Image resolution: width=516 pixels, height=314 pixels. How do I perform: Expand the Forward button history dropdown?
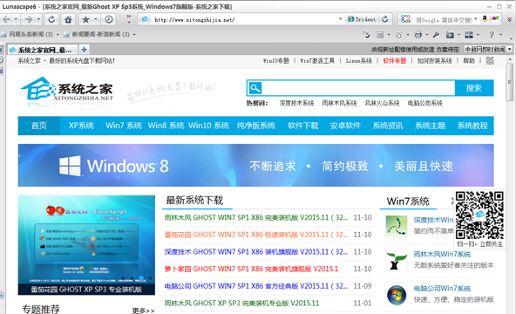pyautogui.click(x=39, y=19)
